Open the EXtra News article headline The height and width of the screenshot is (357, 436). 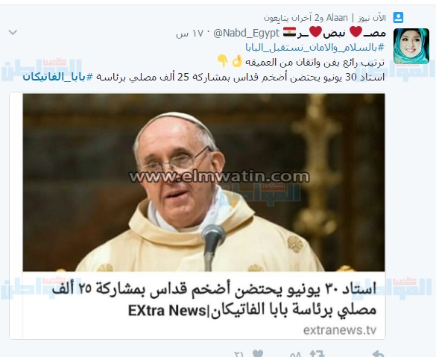(214, 300)
